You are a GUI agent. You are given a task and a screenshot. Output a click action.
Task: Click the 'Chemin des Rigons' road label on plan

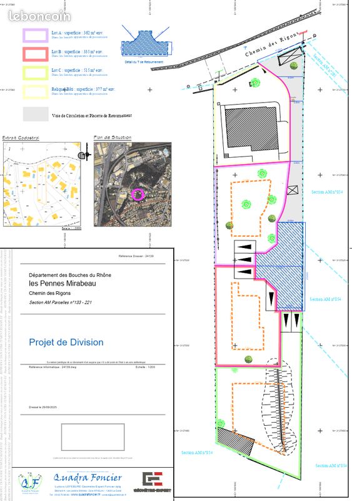click(x=271, y=44)
